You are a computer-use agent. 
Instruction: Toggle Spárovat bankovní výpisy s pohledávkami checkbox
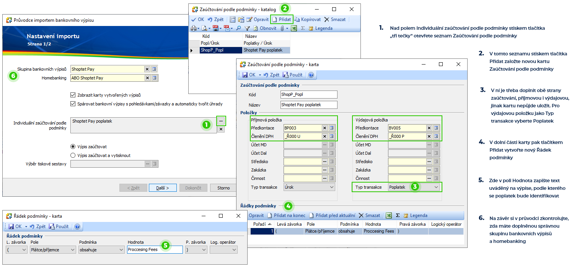click(x=73, y=104)
